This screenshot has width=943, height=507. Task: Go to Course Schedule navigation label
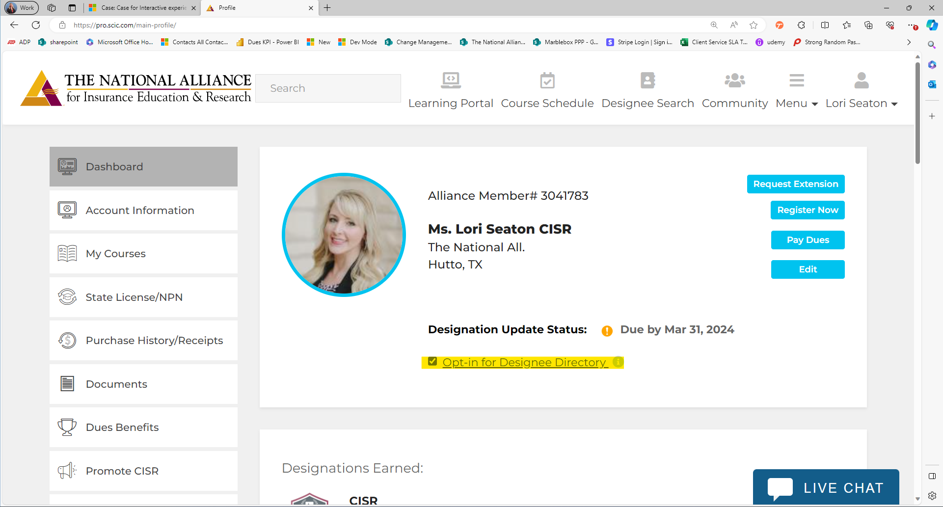(547, 104)
